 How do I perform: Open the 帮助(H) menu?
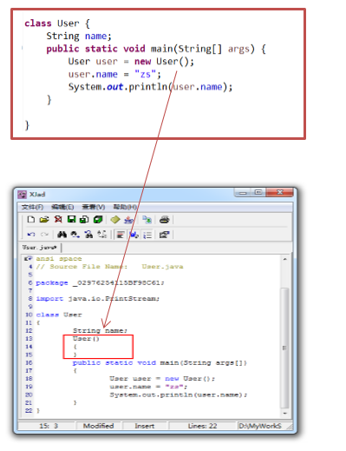[x=125, y=207]
